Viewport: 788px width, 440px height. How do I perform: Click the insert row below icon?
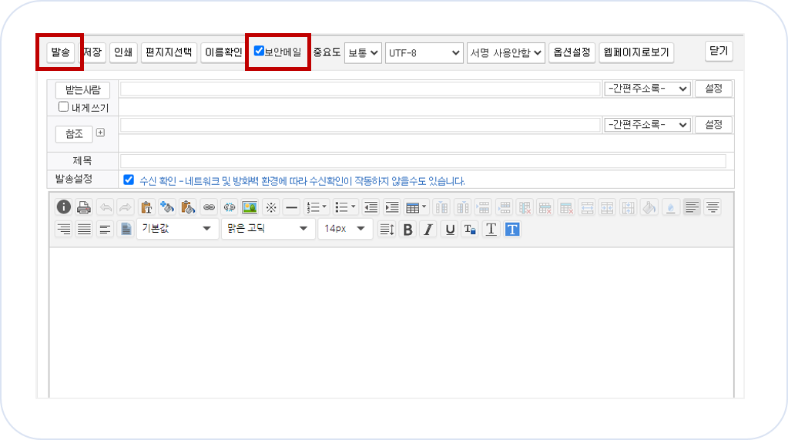point(505,207)
